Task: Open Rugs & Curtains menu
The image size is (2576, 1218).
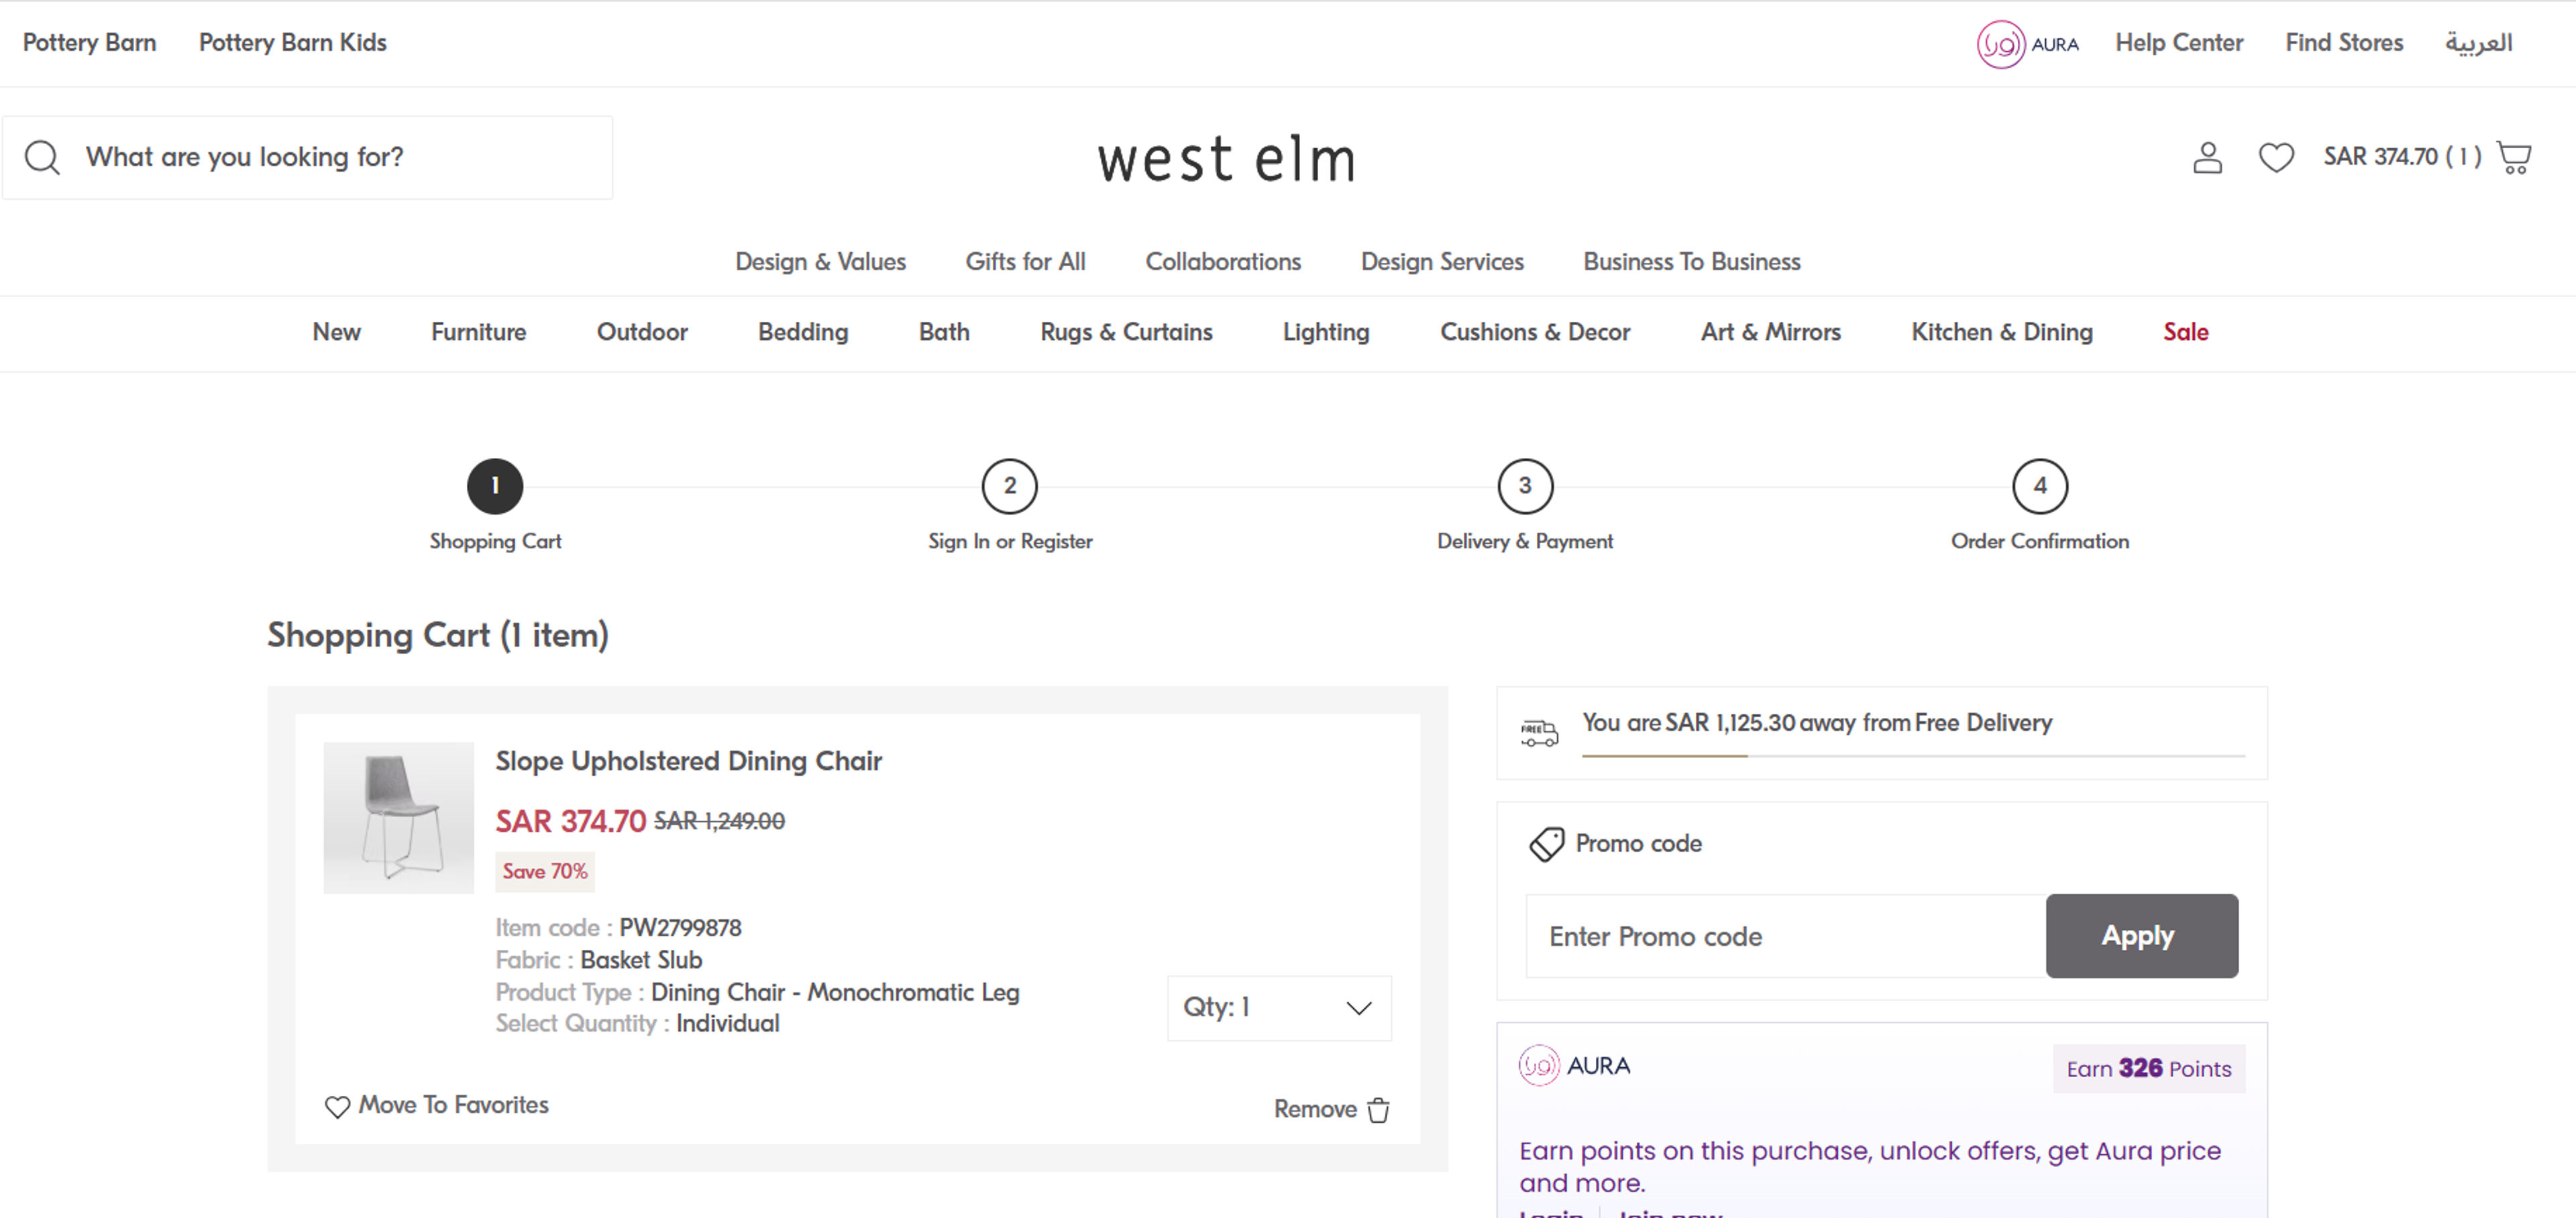Action: 1126,332
